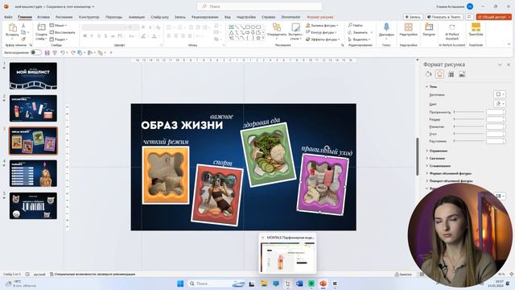Click the Восстановить reset button

[63, 32]
